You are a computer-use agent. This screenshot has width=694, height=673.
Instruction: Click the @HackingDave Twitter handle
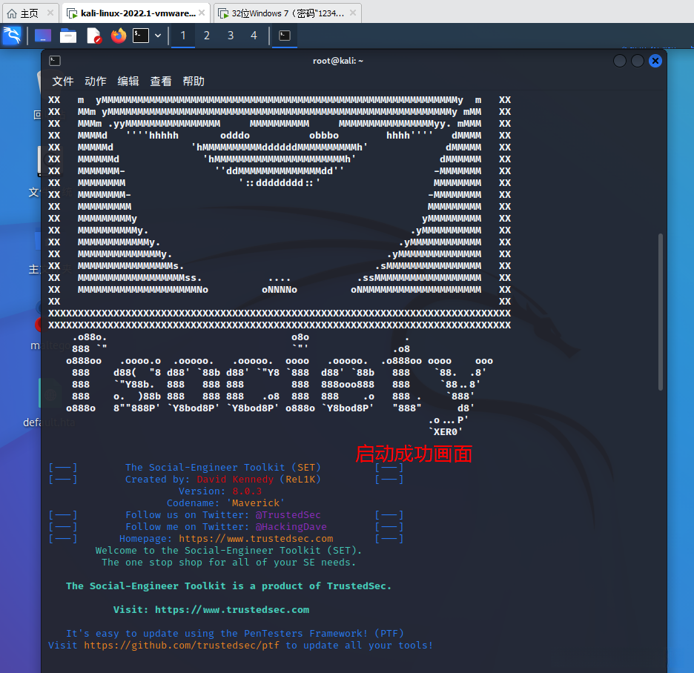[291, 526]
